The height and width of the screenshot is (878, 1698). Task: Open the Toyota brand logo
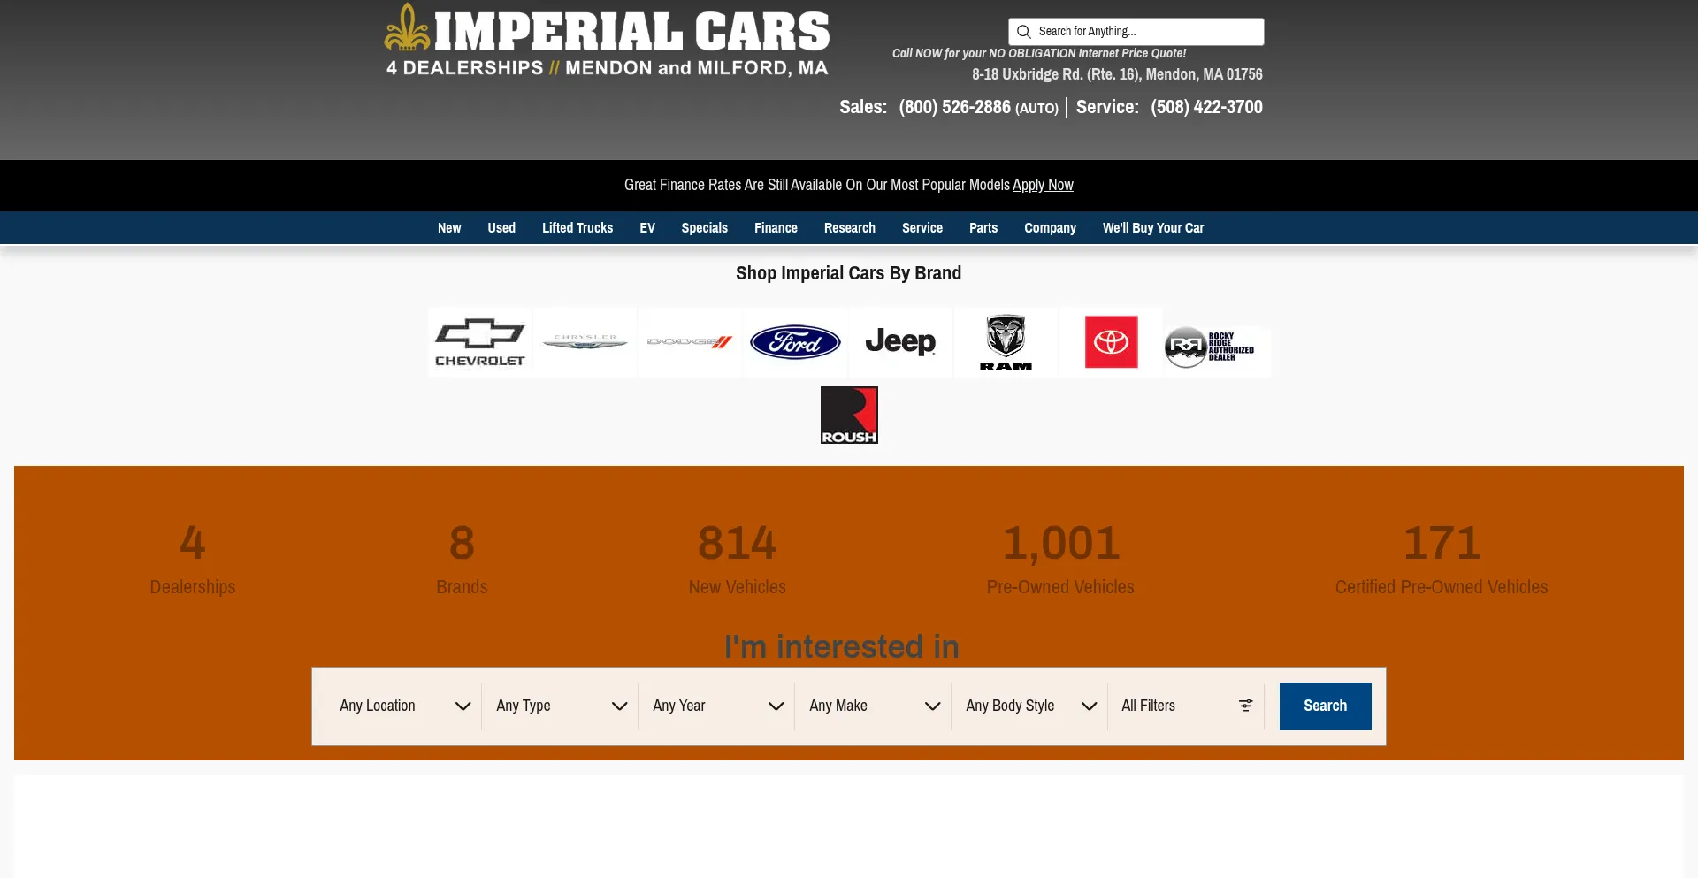(x=1111, y=342)
